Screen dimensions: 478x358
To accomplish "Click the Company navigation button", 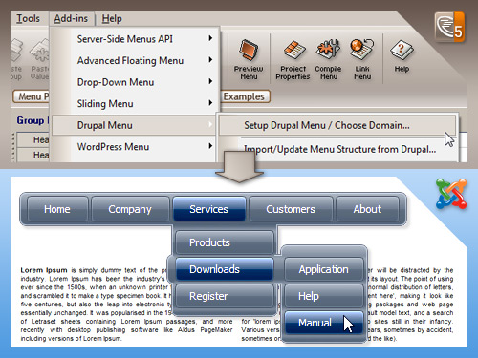I will pyautogui.click(x=130, y=209).
